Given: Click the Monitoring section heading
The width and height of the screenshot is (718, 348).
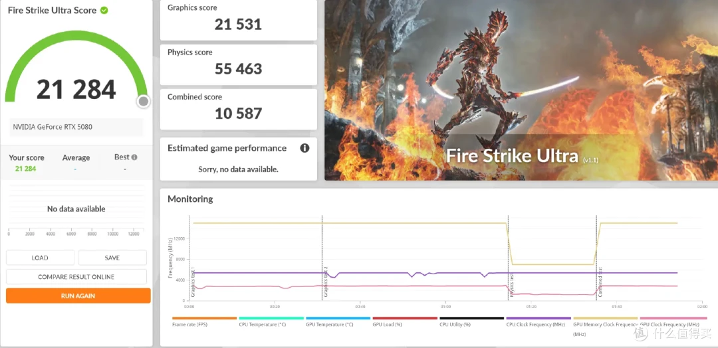Looking at the screenshot, I should [x=190, y=199].
